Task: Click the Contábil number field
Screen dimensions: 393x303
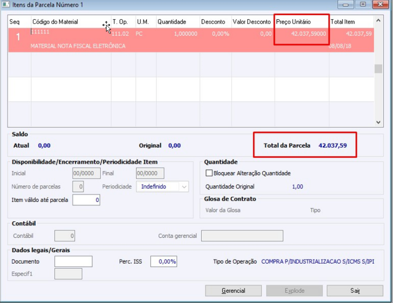Action: coord(65,236)
